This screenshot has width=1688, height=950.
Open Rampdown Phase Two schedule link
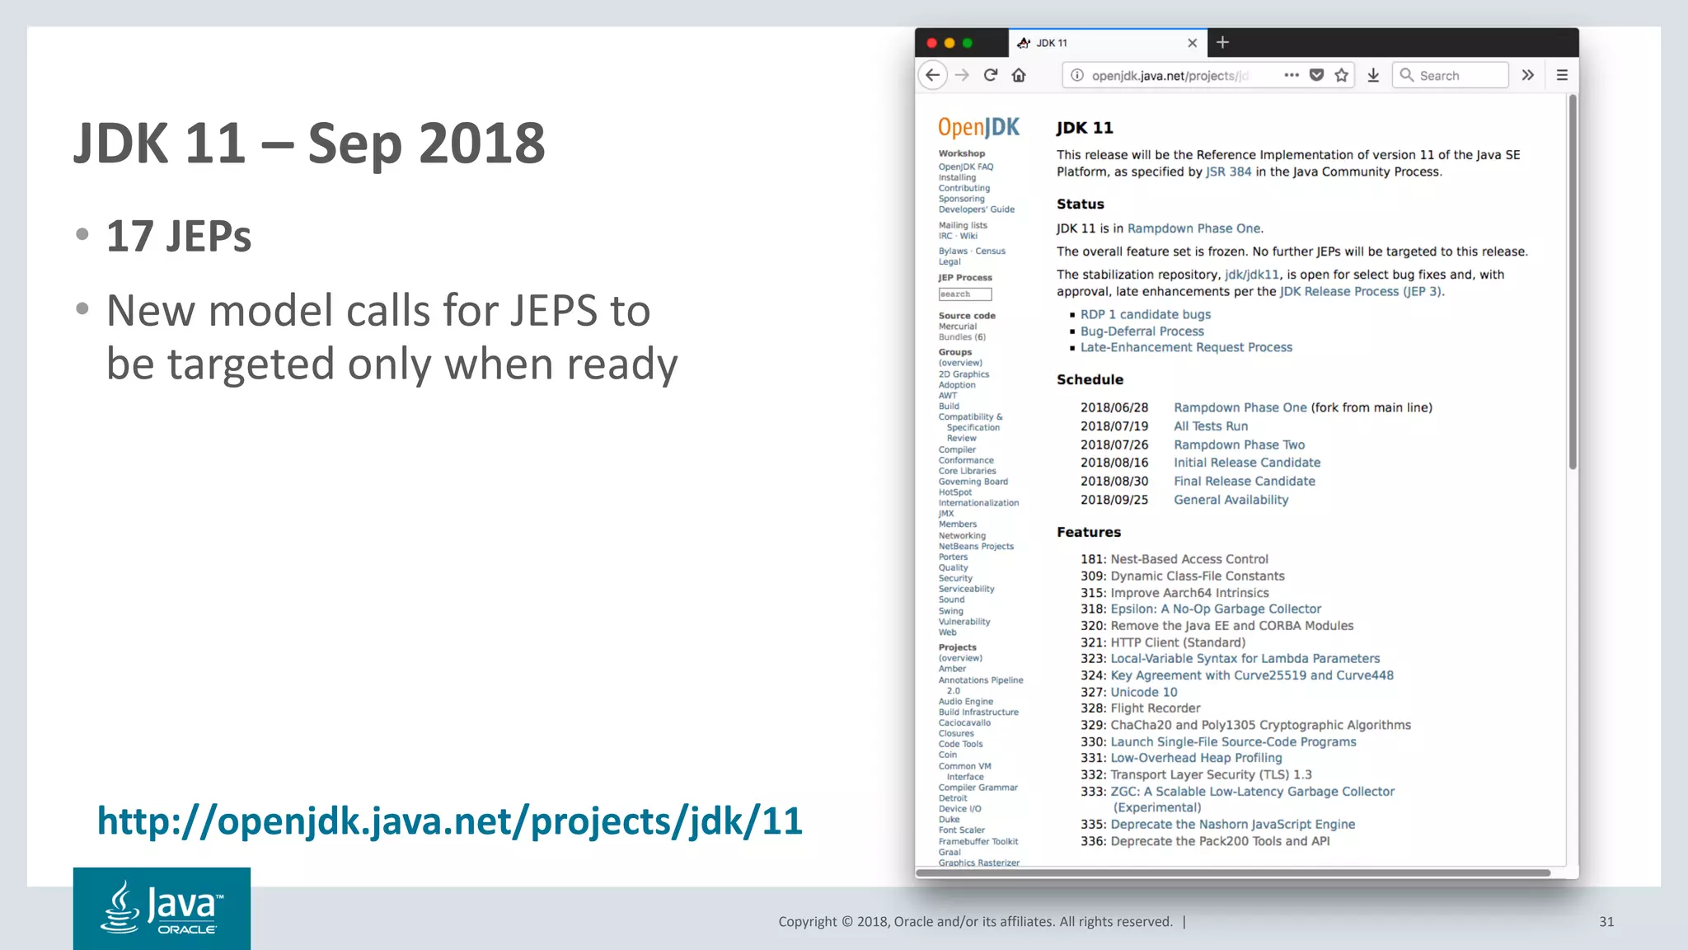click(x=1240, y=444)
